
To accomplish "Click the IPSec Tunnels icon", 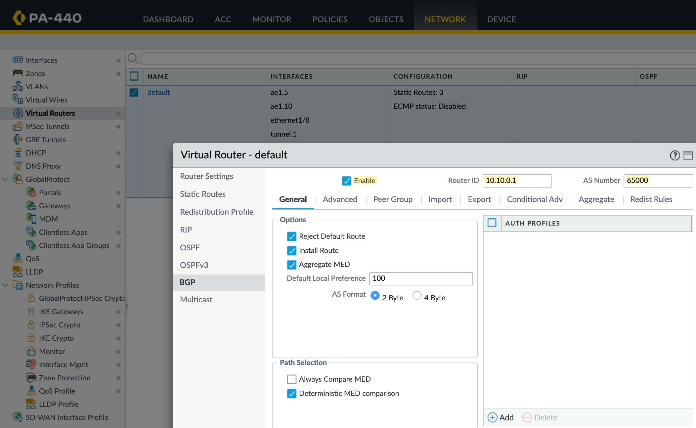I will coord(18,126).
